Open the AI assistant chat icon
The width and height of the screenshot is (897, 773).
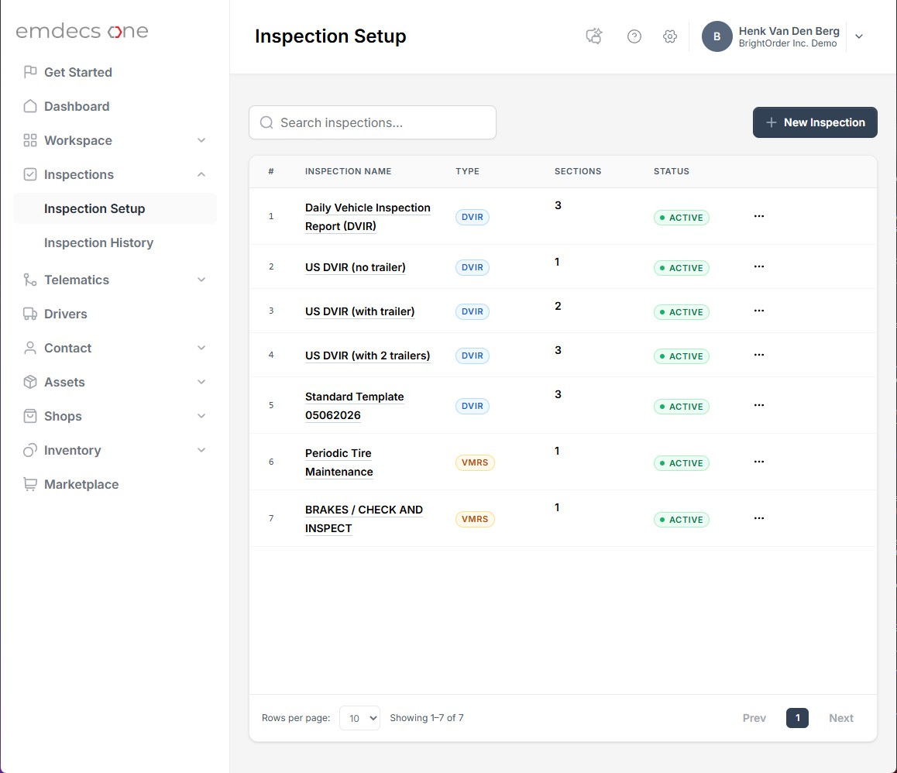pos(594,36)
